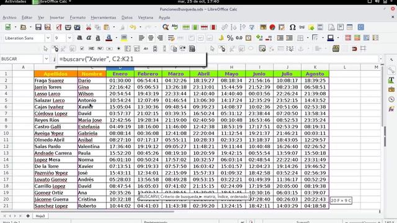Click inside the formula input line
397x223 pixels.
pos(132,59)
